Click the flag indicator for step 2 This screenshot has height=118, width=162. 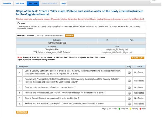tap(129, 80)
